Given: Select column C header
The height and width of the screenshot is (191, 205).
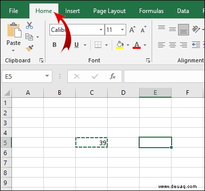Looking at the screenshot, I should (91, 93).
